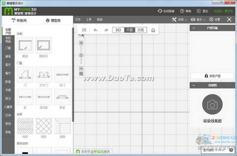Image resolution: width=237 pixels, height=156 pixels.
Task: Open the 发现 dropdown
Action: tap(180, 19)
